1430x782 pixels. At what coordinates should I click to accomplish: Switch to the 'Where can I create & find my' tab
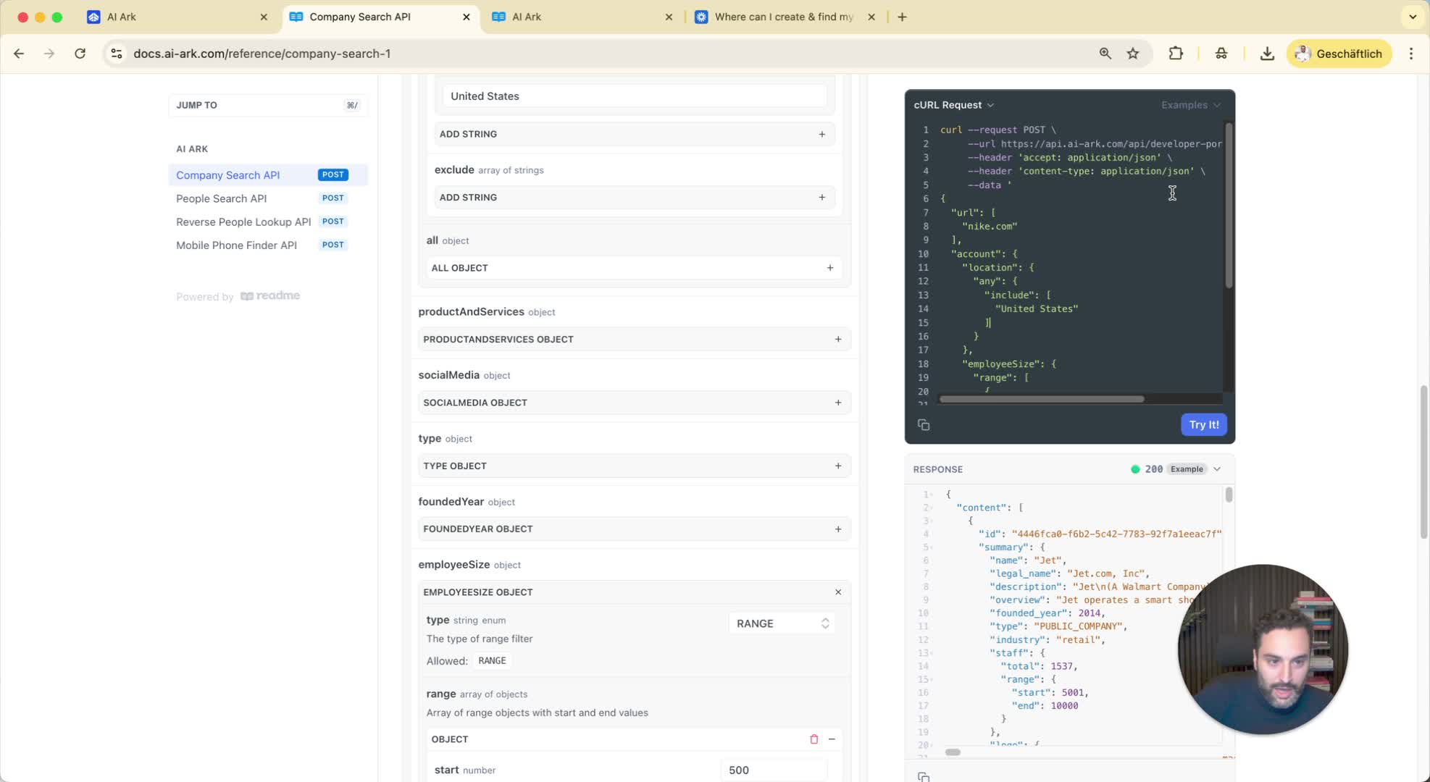pos(783,17)
